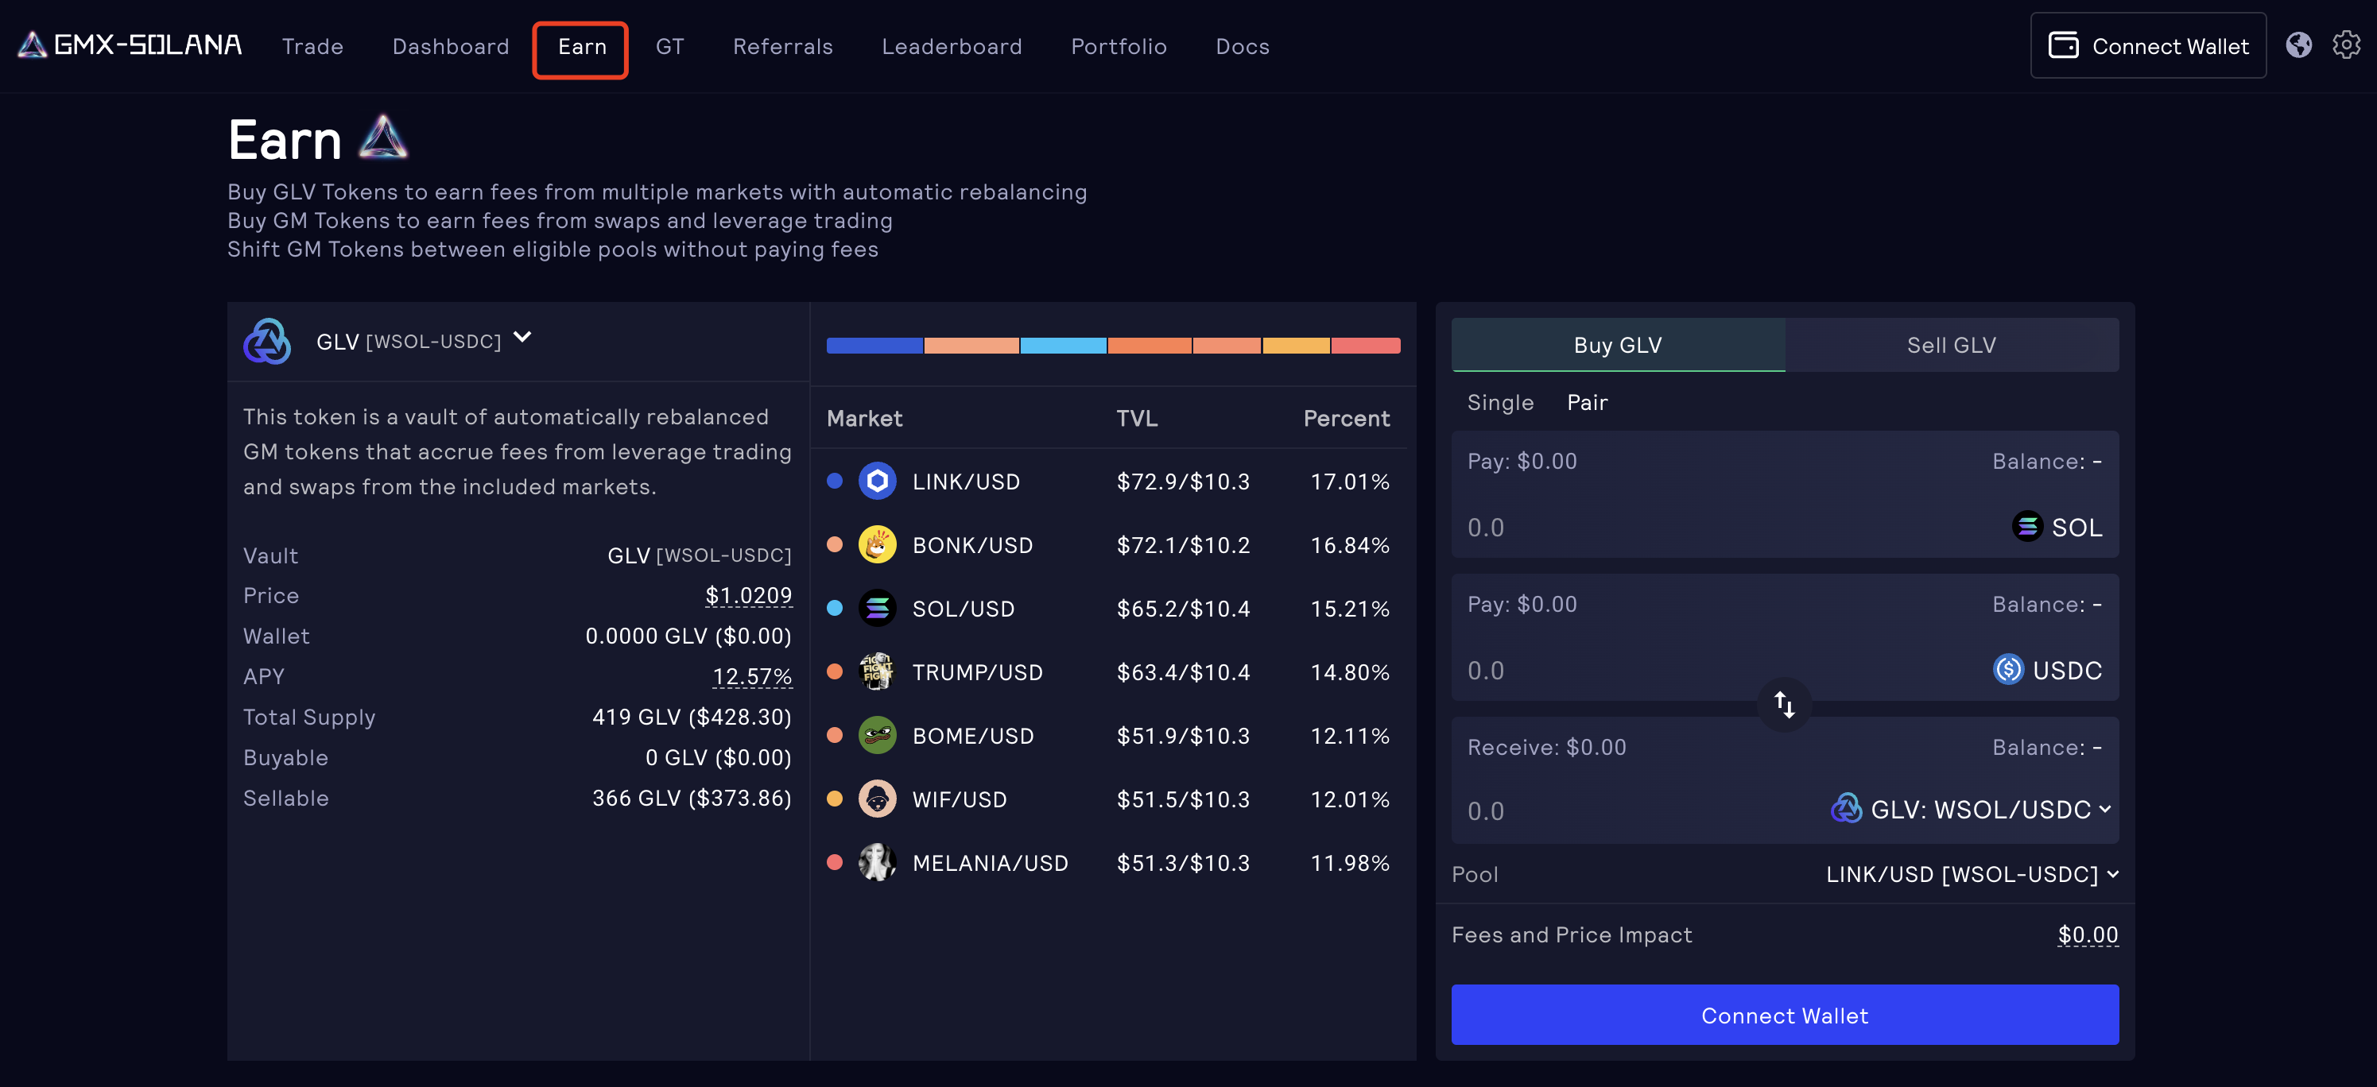Open the Trade menu item
The image size is (2377, 1087).
(x=312, y=46)
